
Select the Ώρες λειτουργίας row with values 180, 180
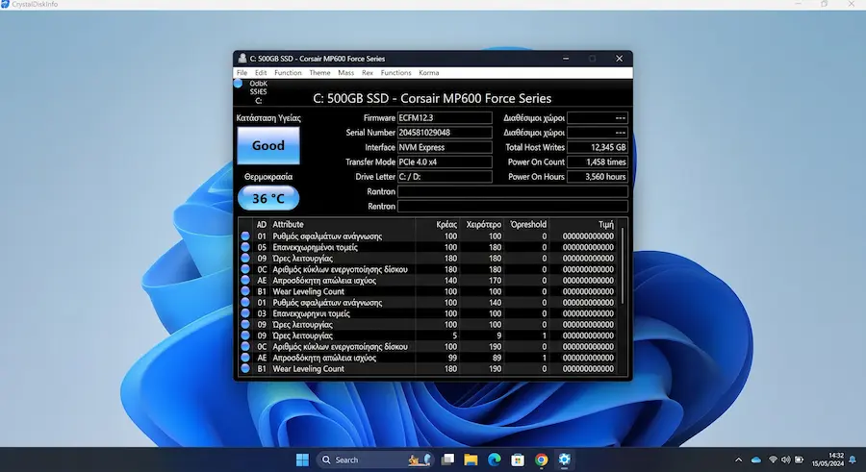[x=428, y=259]
